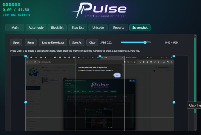Image resolution: width=201 pixels, height=135 pixels.
Task: Click Save to Downloads
Action: pyautogui.click(x=53, y=42)
